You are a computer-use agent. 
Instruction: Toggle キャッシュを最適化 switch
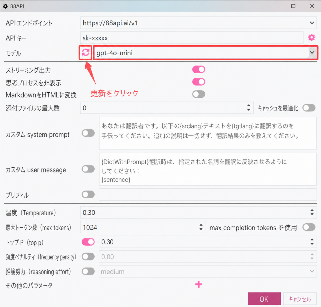[x=309, y=108]
